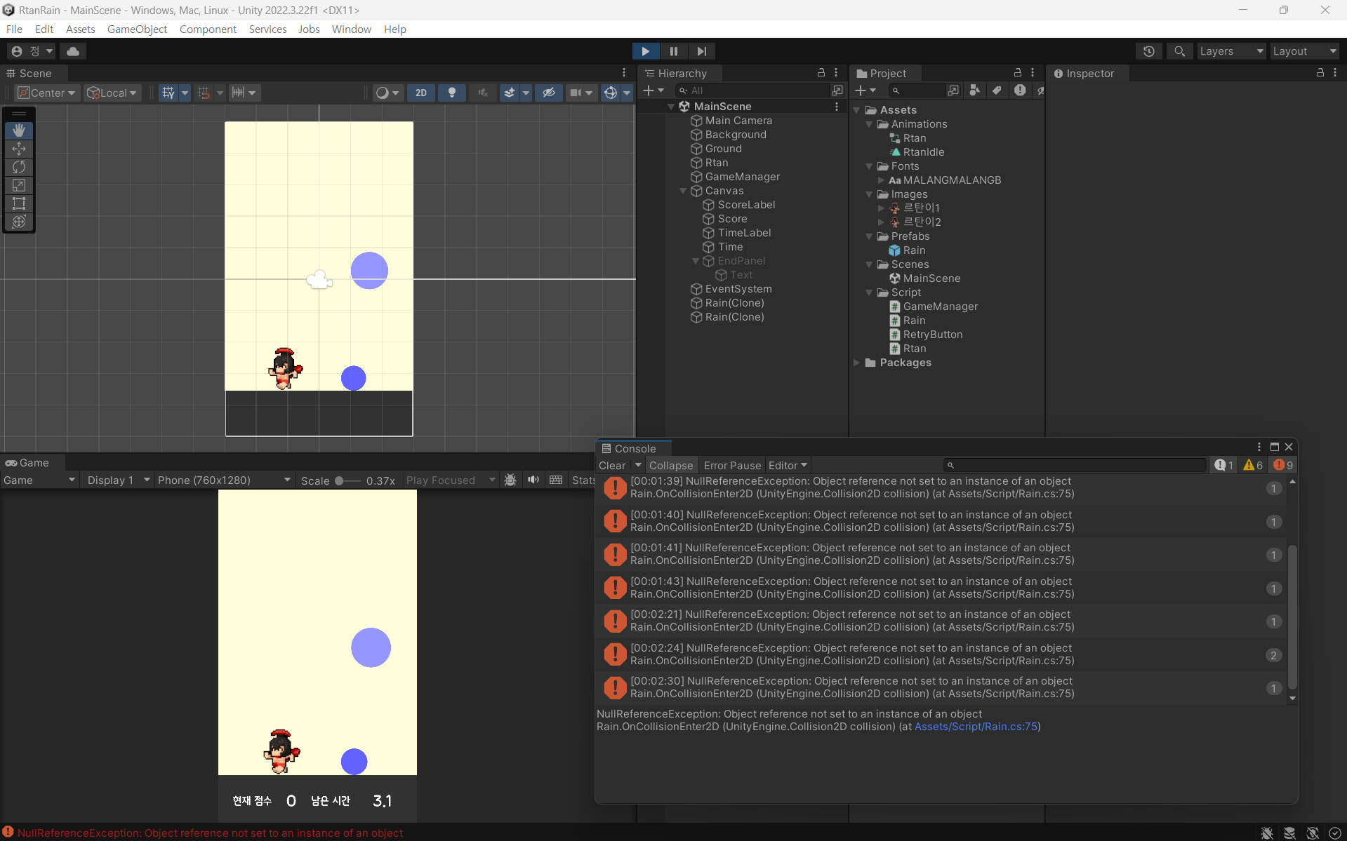This screenshot has width=1347, height=841.
Task: Select Main Camera in Hierarchy
Action: click(738, 121)
